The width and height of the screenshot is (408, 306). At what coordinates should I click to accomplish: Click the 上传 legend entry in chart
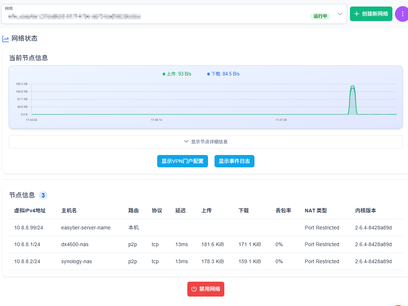177,74
